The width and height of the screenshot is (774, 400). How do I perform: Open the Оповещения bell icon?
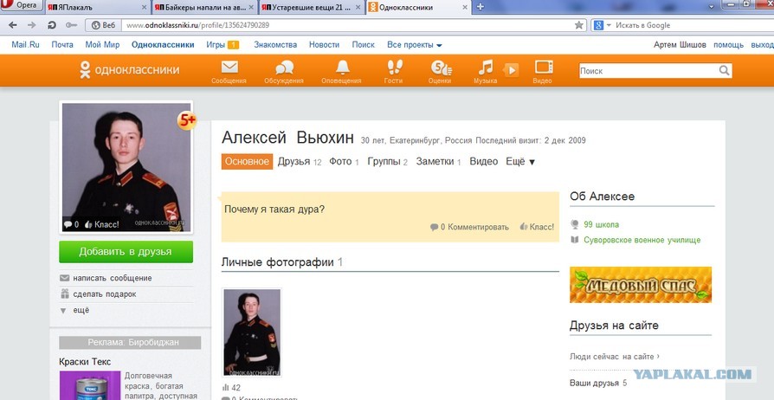tap(342, 68)
